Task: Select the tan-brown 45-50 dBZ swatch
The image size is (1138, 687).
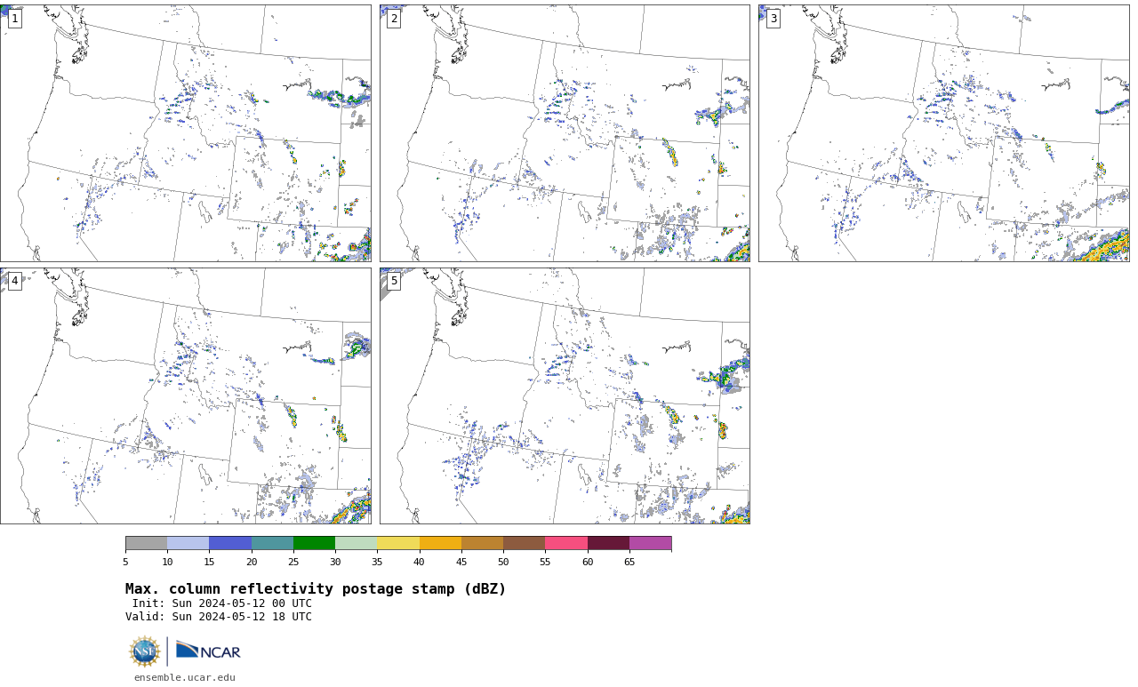Action: (x=482, y=543)
